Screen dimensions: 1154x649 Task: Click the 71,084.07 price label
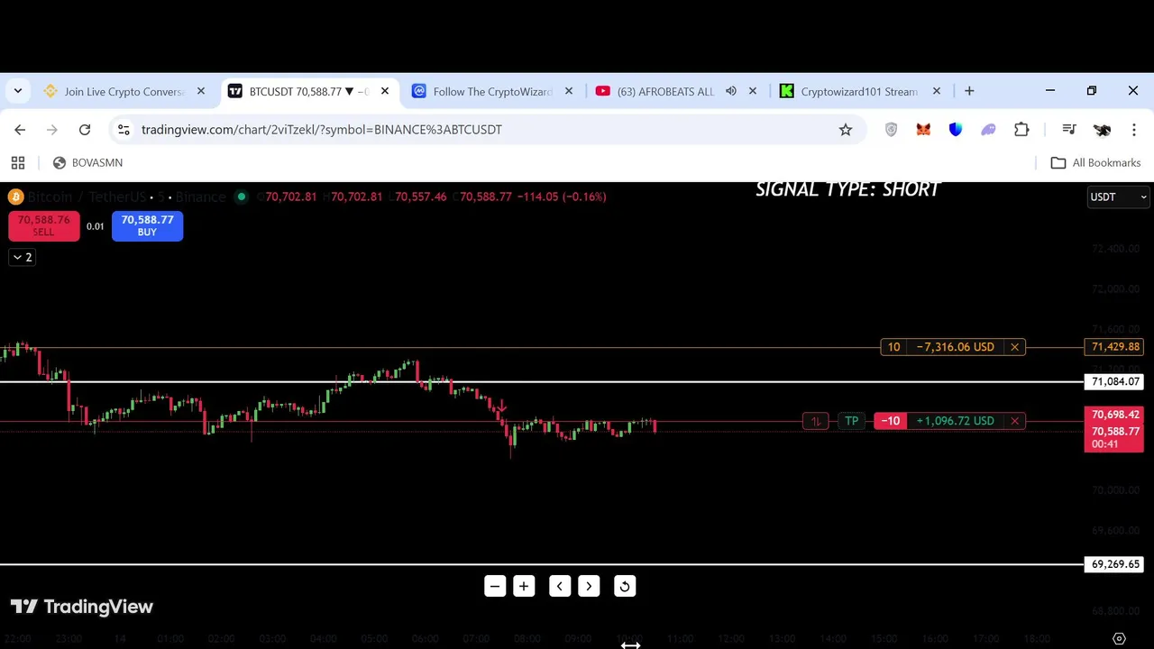(x=1115, y=382)
